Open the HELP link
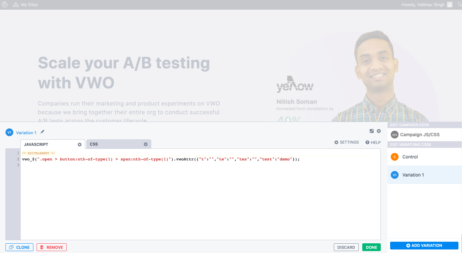 373,142
